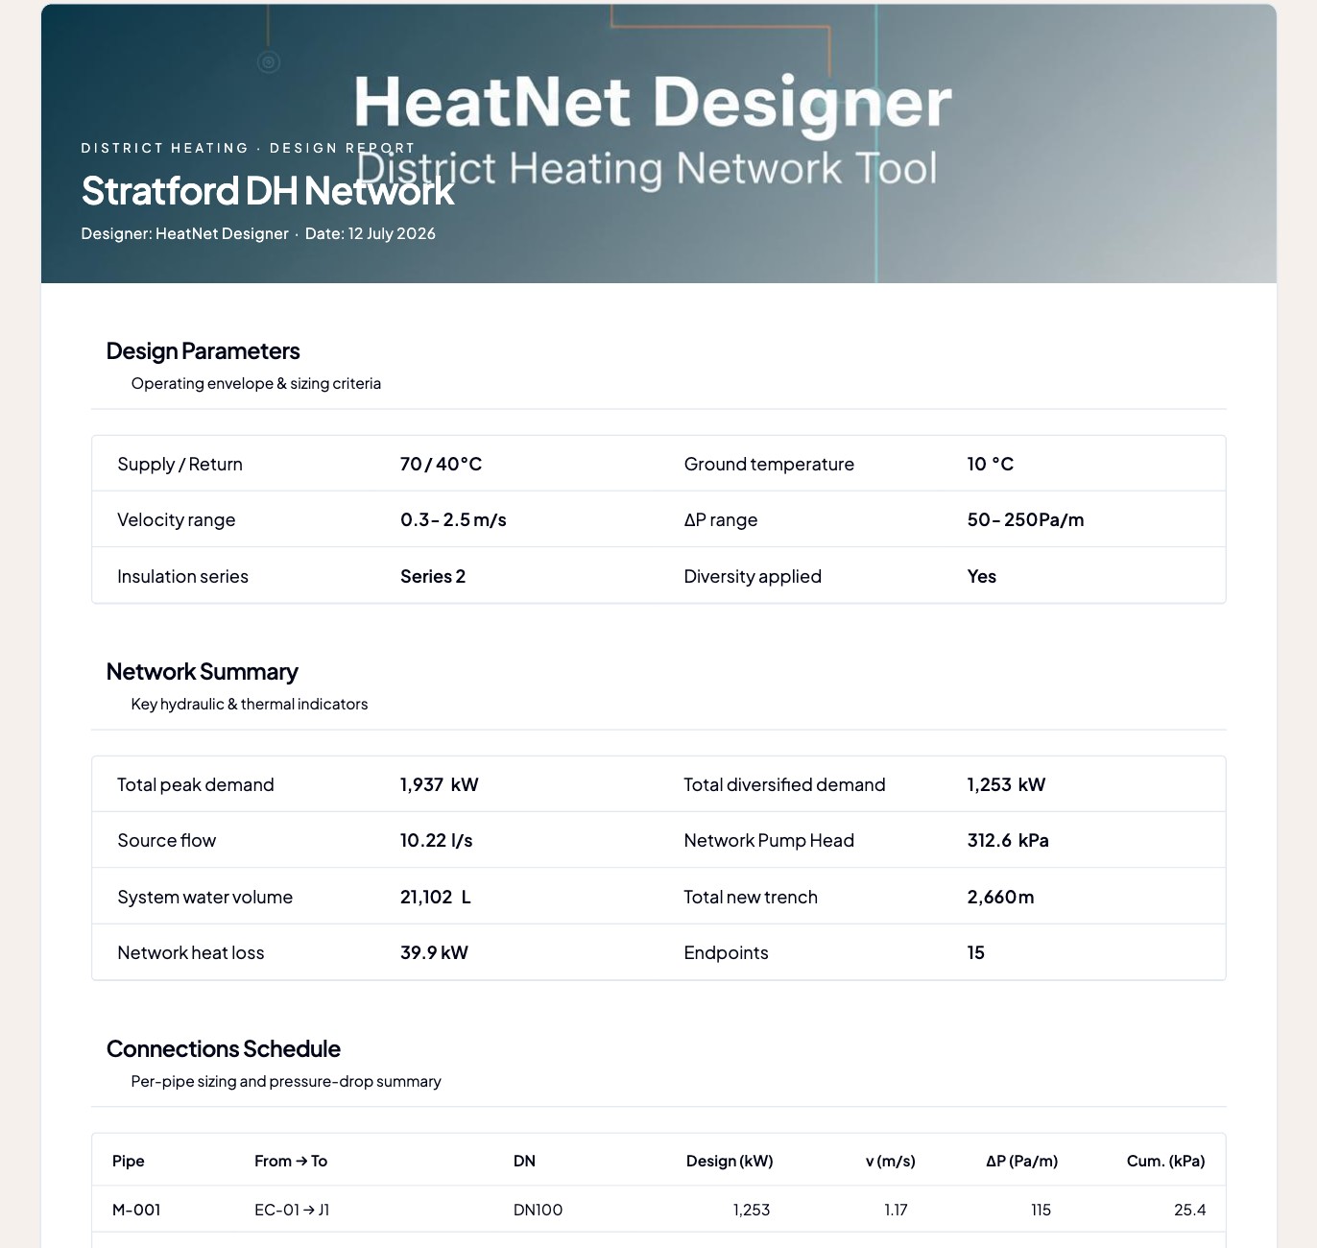Select the ΔP range label
The image size is (1317, 1248).
(x=721, y=520)
